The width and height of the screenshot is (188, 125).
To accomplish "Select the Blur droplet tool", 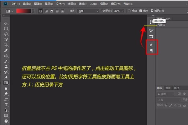I will pyautogui.click(x=6, y=88).
